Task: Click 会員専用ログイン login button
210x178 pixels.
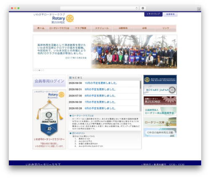Action: [x=49, y=81]
